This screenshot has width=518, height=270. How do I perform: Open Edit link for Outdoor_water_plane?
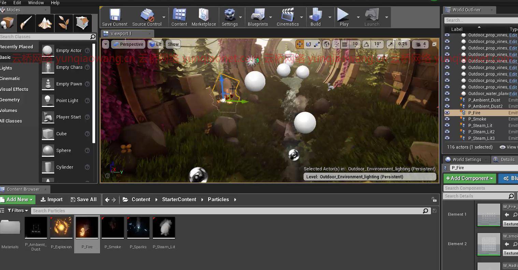point(513,94)
